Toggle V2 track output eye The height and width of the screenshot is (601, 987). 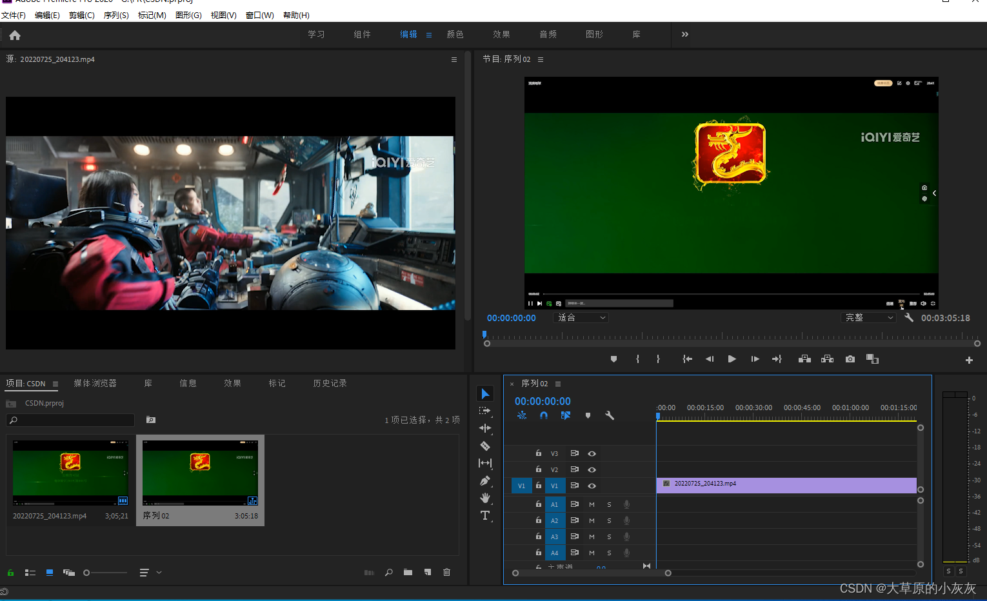592,470
